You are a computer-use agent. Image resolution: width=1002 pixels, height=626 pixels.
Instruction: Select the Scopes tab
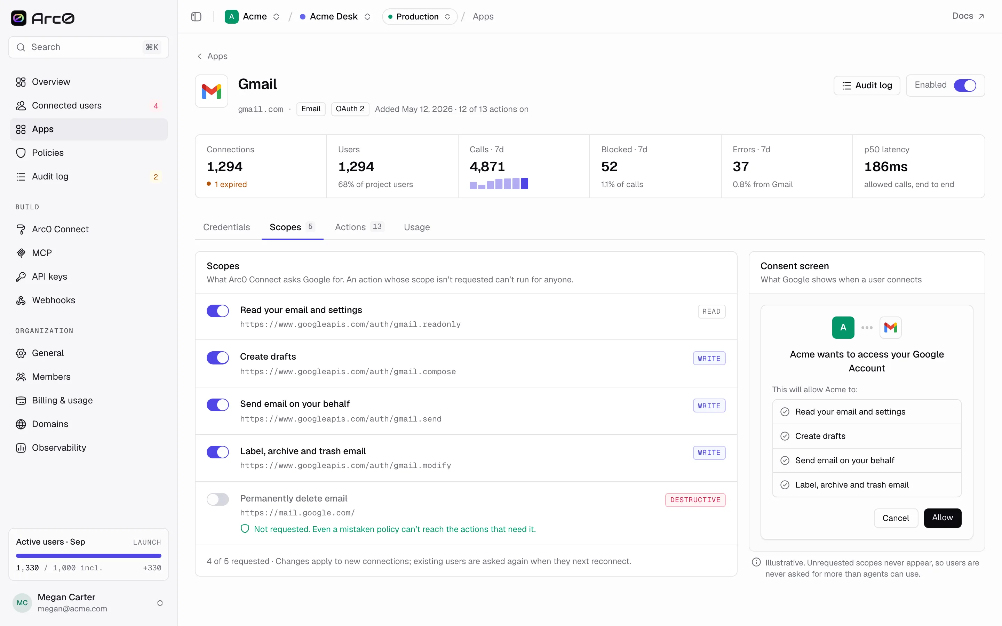292,227
